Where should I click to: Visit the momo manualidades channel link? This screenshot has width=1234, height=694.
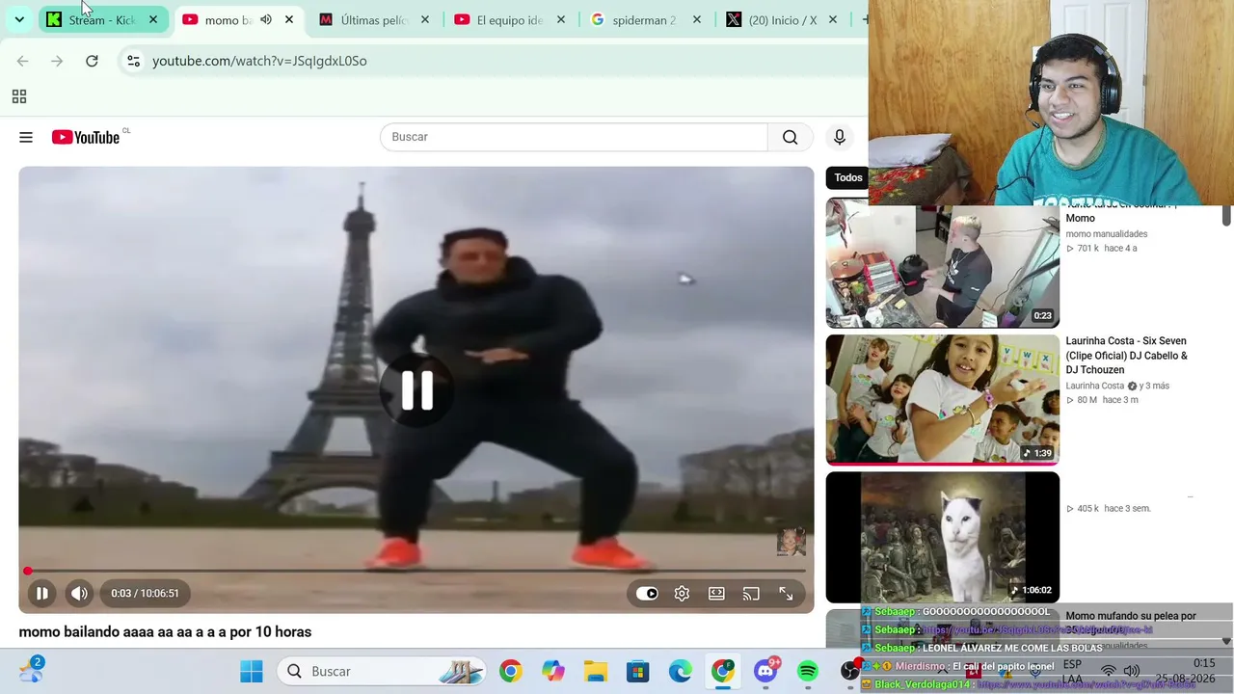coord(1106,234)
